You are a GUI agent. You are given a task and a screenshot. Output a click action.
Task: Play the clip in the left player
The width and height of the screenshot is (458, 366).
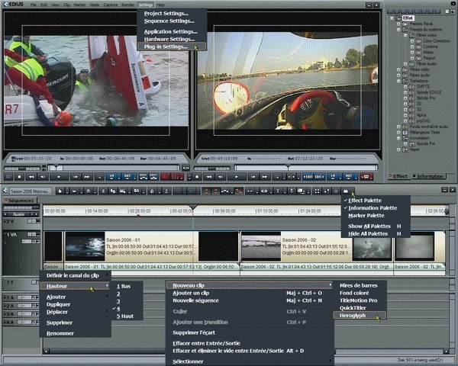(59, 177)
